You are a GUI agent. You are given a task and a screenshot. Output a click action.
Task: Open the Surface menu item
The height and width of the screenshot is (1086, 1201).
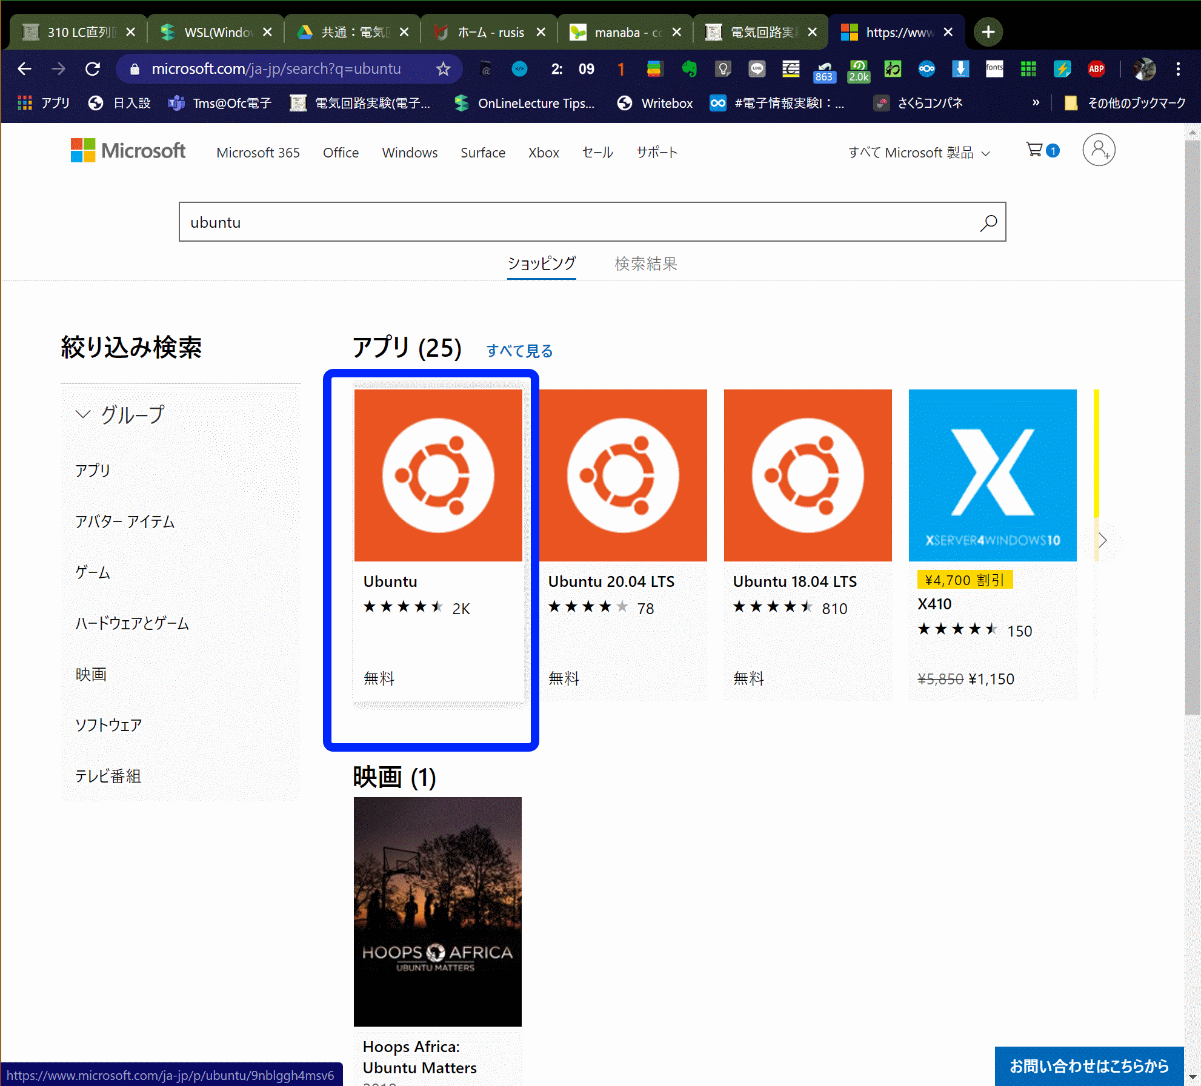(x=483, y=153)
